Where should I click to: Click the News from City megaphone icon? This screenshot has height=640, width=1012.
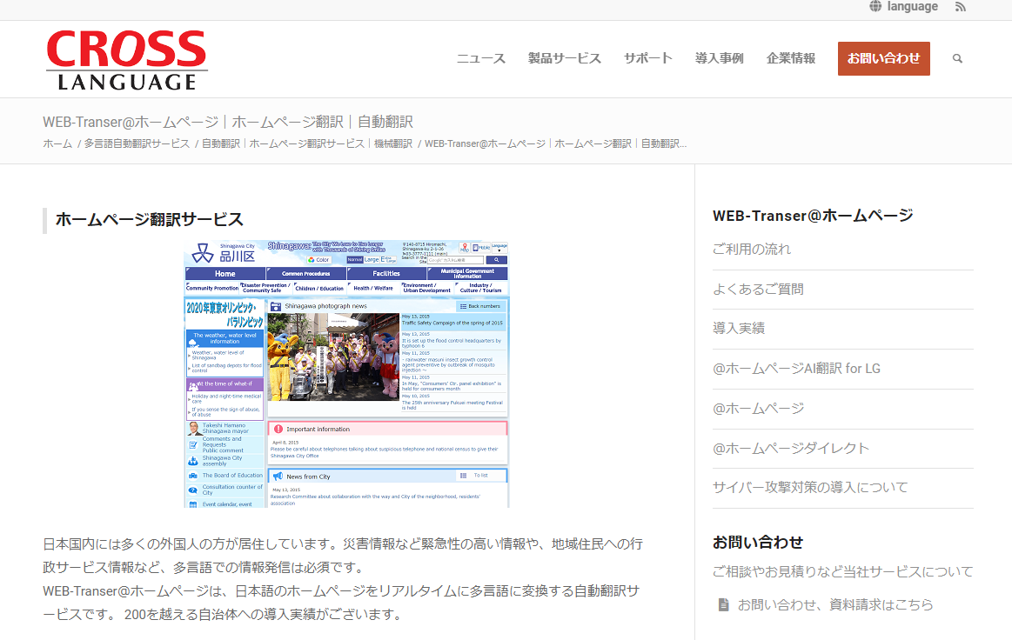pyautogui.click(x=278, y=475)
